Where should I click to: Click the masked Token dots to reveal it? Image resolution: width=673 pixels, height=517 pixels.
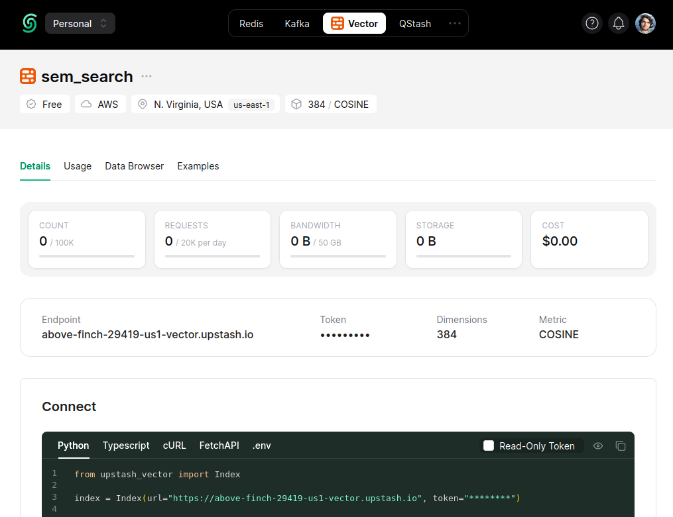click(345, 336)
